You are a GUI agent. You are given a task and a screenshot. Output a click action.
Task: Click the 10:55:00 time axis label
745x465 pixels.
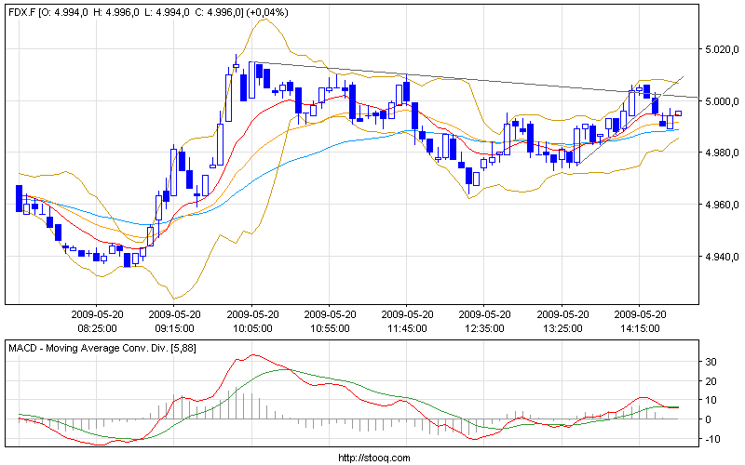(x=330, y=328)
